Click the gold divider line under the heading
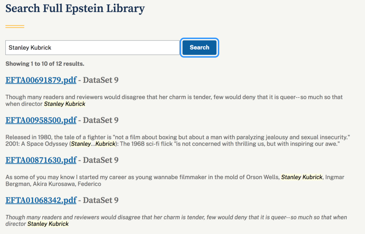The width and height of the screenshot is (365, 234). coord(15,27)
